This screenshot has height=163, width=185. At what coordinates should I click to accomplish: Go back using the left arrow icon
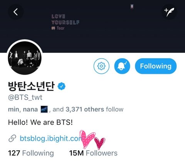[16, 12]
